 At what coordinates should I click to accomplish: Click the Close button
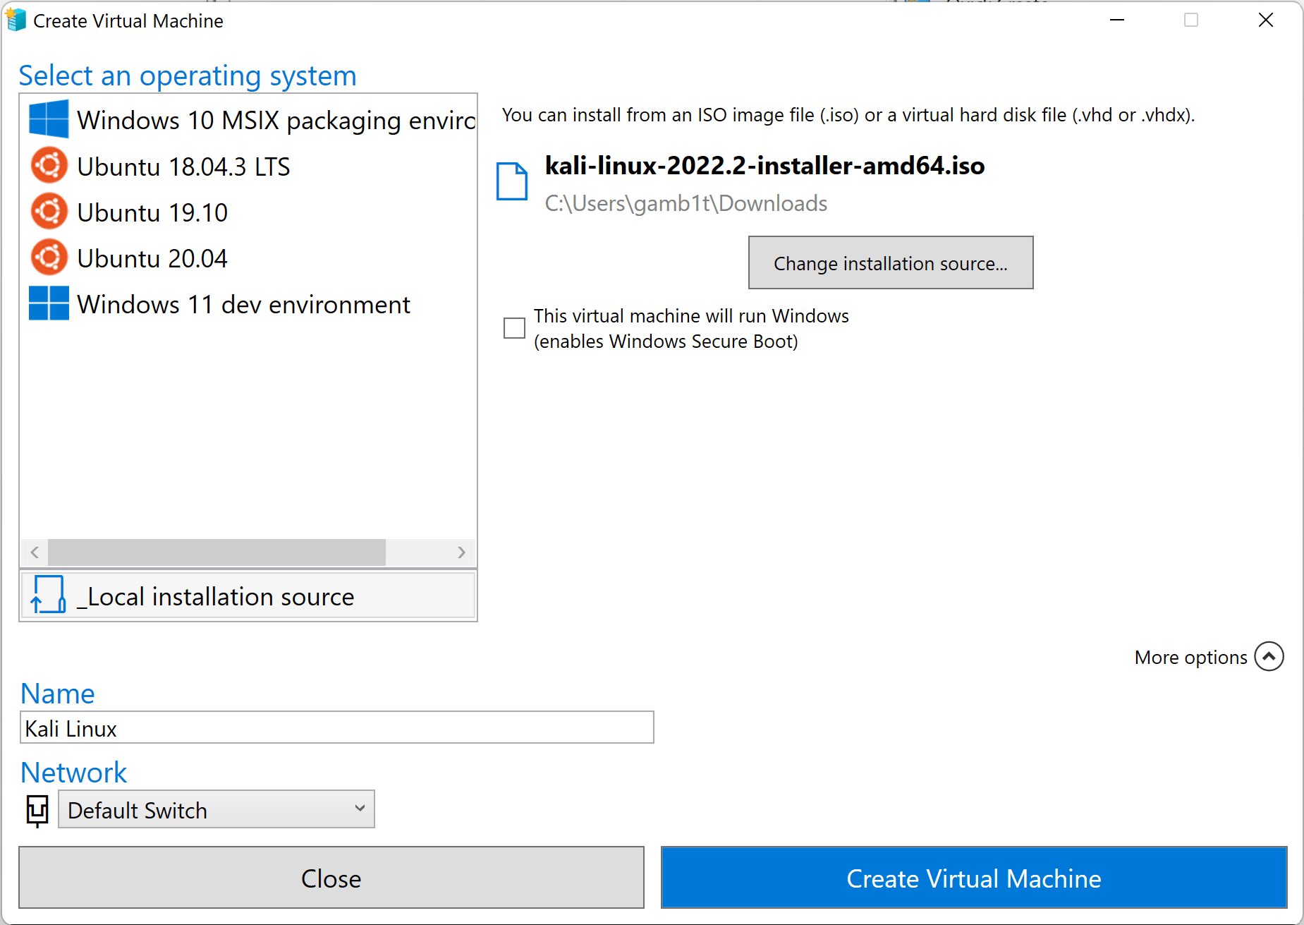tap(331, 878)
